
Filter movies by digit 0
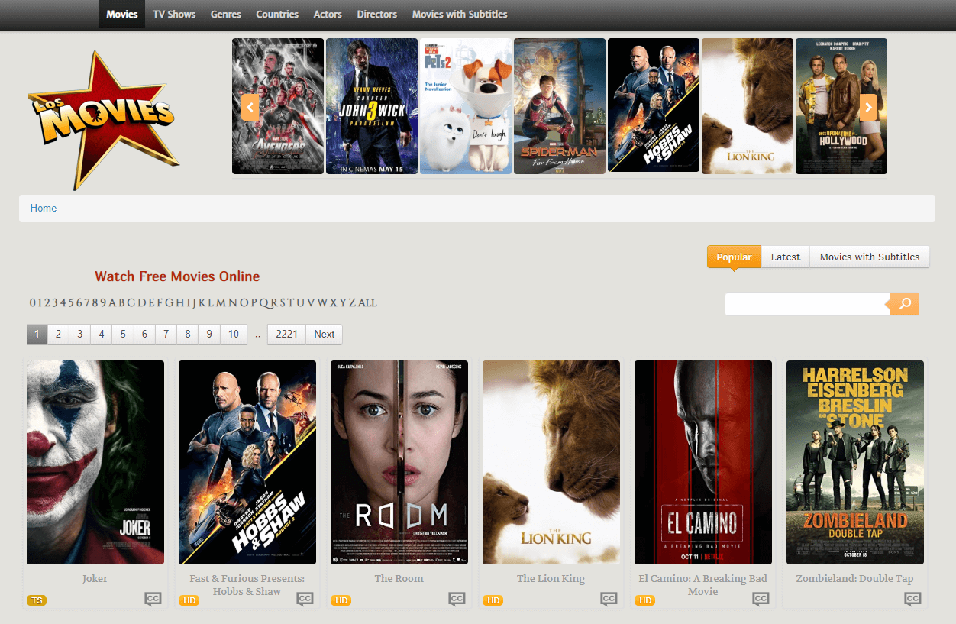click(33, 302)
